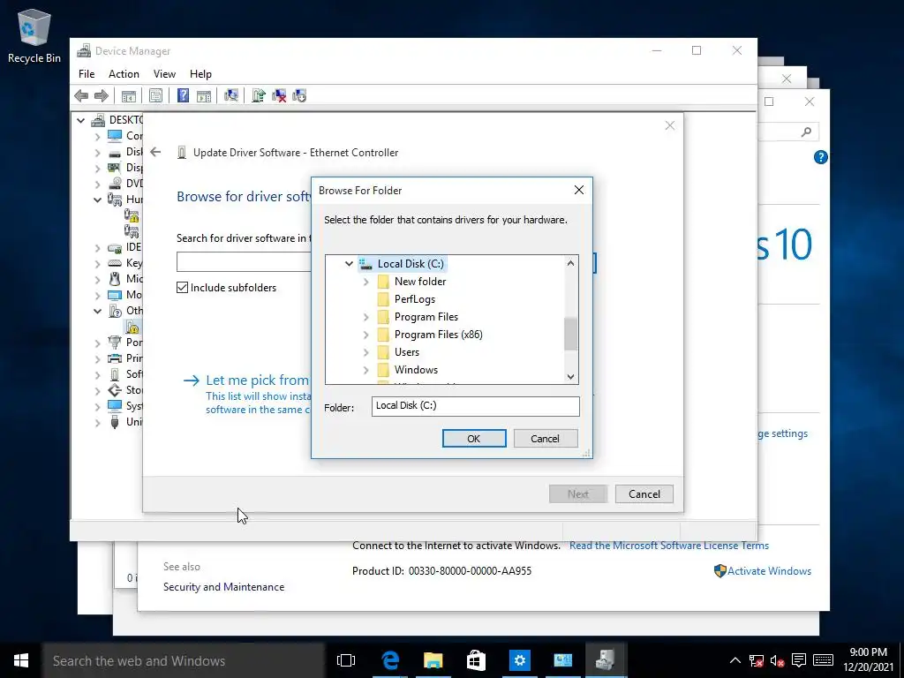The width and height of the screenshot is (904, 678).
Task: Expand the New folder node
Action: click(366, 282)
